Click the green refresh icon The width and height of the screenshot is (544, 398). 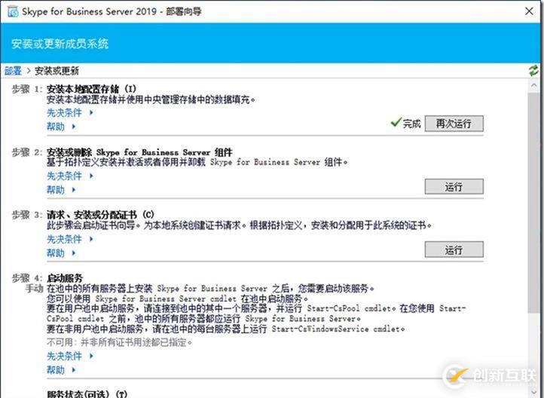pos(533,71)
